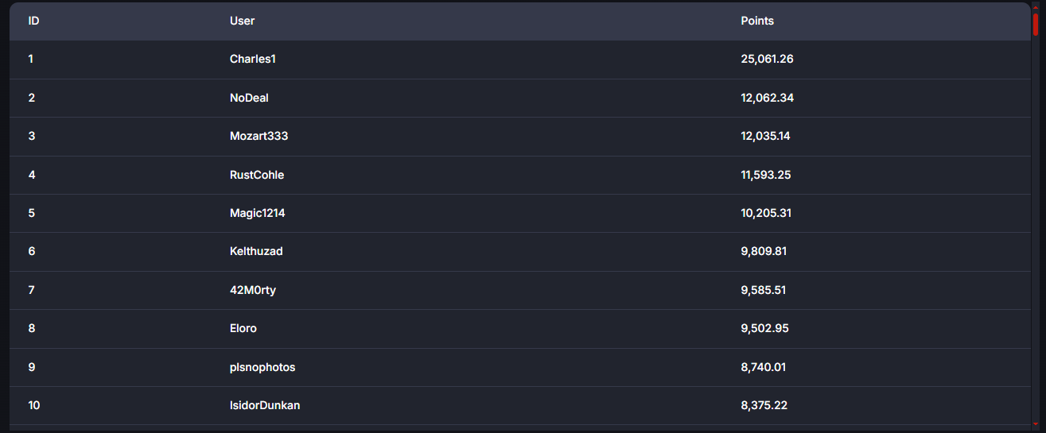Select the user Charles1
Image resolution: width=1046 pixels, height=433 pixels.
point(253,59)
